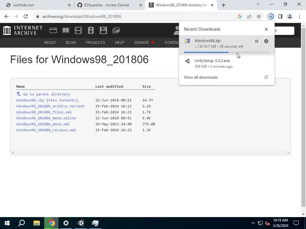
Task: Open Chrome's three-dot menu
Action: click(x=299, y=17)
